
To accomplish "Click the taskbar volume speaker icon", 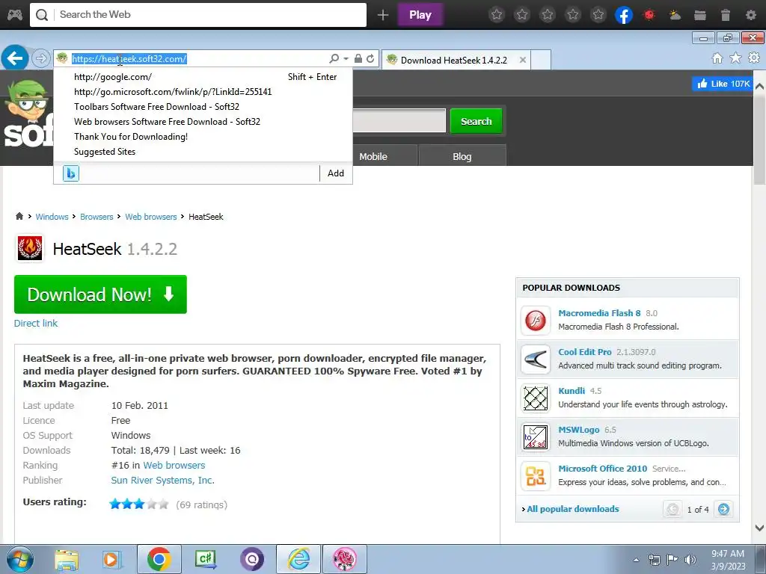I will point(690,559).
